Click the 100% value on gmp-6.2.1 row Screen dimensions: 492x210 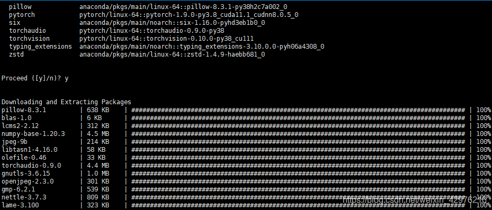[x=484, y=189]
